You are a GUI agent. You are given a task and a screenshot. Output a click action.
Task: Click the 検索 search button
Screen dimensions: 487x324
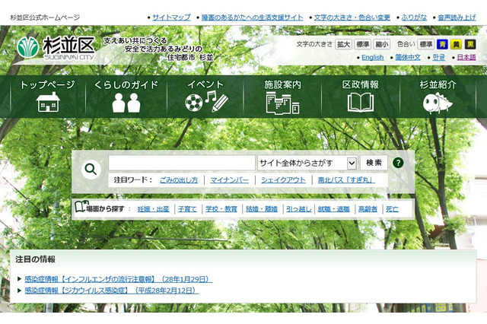[x=374, y=163]
